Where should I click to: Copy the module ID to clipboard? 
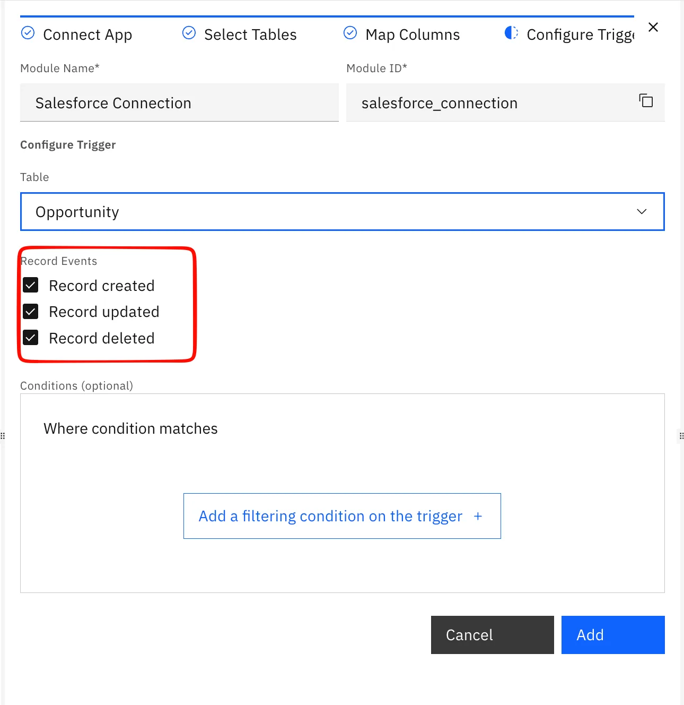point(645,100)
